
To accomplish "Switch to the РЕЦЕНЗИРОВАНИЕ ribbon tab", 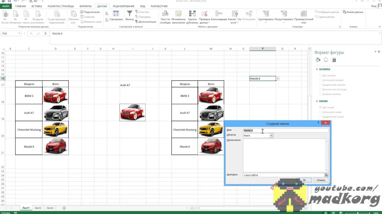I will (x=124, y=6).
